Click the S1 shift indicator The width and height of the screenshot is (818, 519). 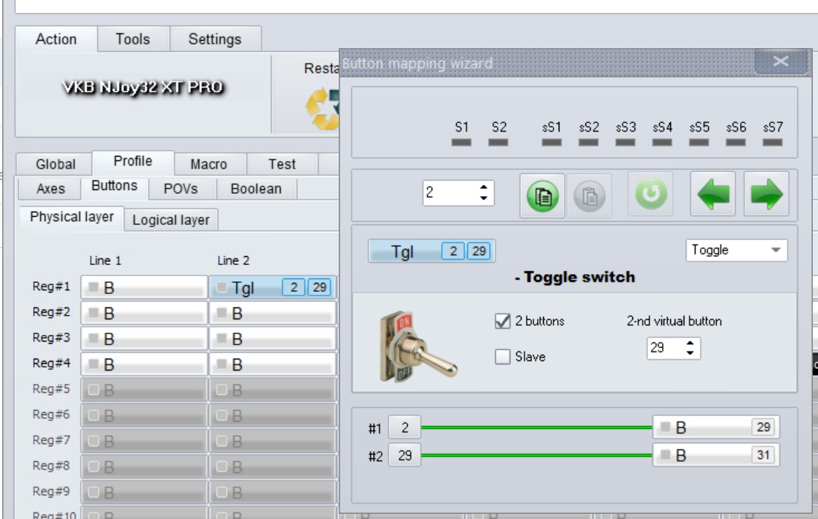(x=461, y=134)
